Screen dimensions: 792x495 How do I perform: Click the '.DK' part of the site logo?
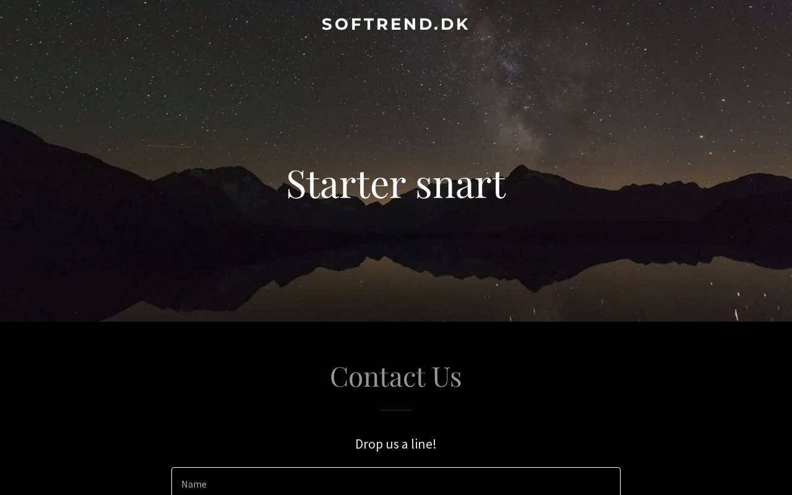click(451, 24)
